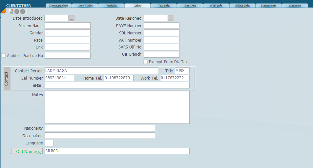313x168 pixels.
Task: Select the VAT number field
Action: click(161, 40)
